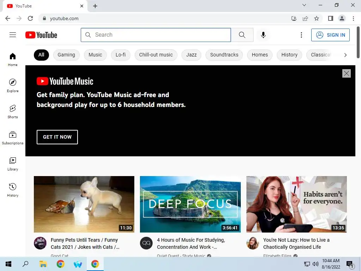Open a new browser tab
Image resolution: width=361 pixels, height=271 pixels.
click(x=95, y=6)
